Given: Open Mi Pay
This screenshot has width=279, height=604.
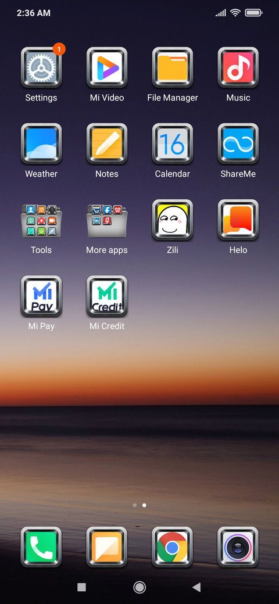Looking at the screenshot, I should (41, 296).
